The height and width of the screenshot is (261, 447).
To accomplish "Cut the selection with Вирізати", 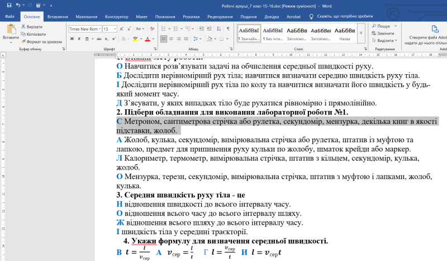I will point(32,27).
